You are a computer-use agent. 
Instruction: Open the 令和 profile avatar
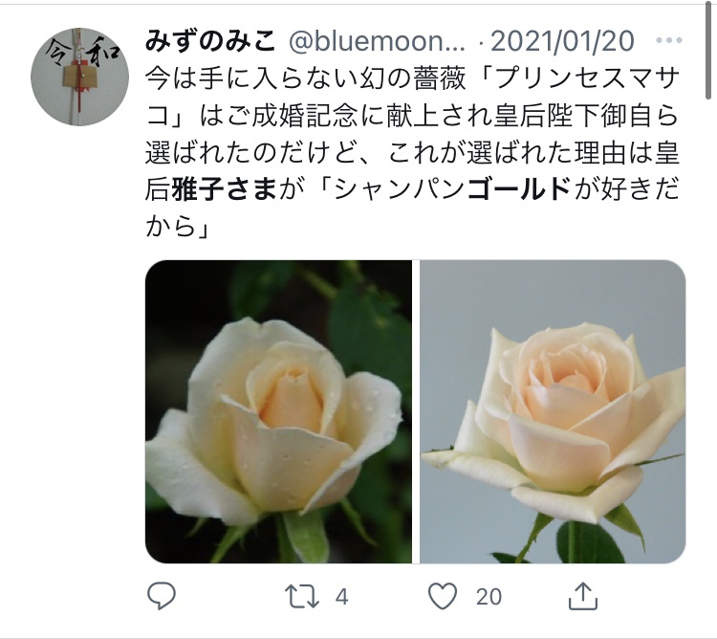79,77
